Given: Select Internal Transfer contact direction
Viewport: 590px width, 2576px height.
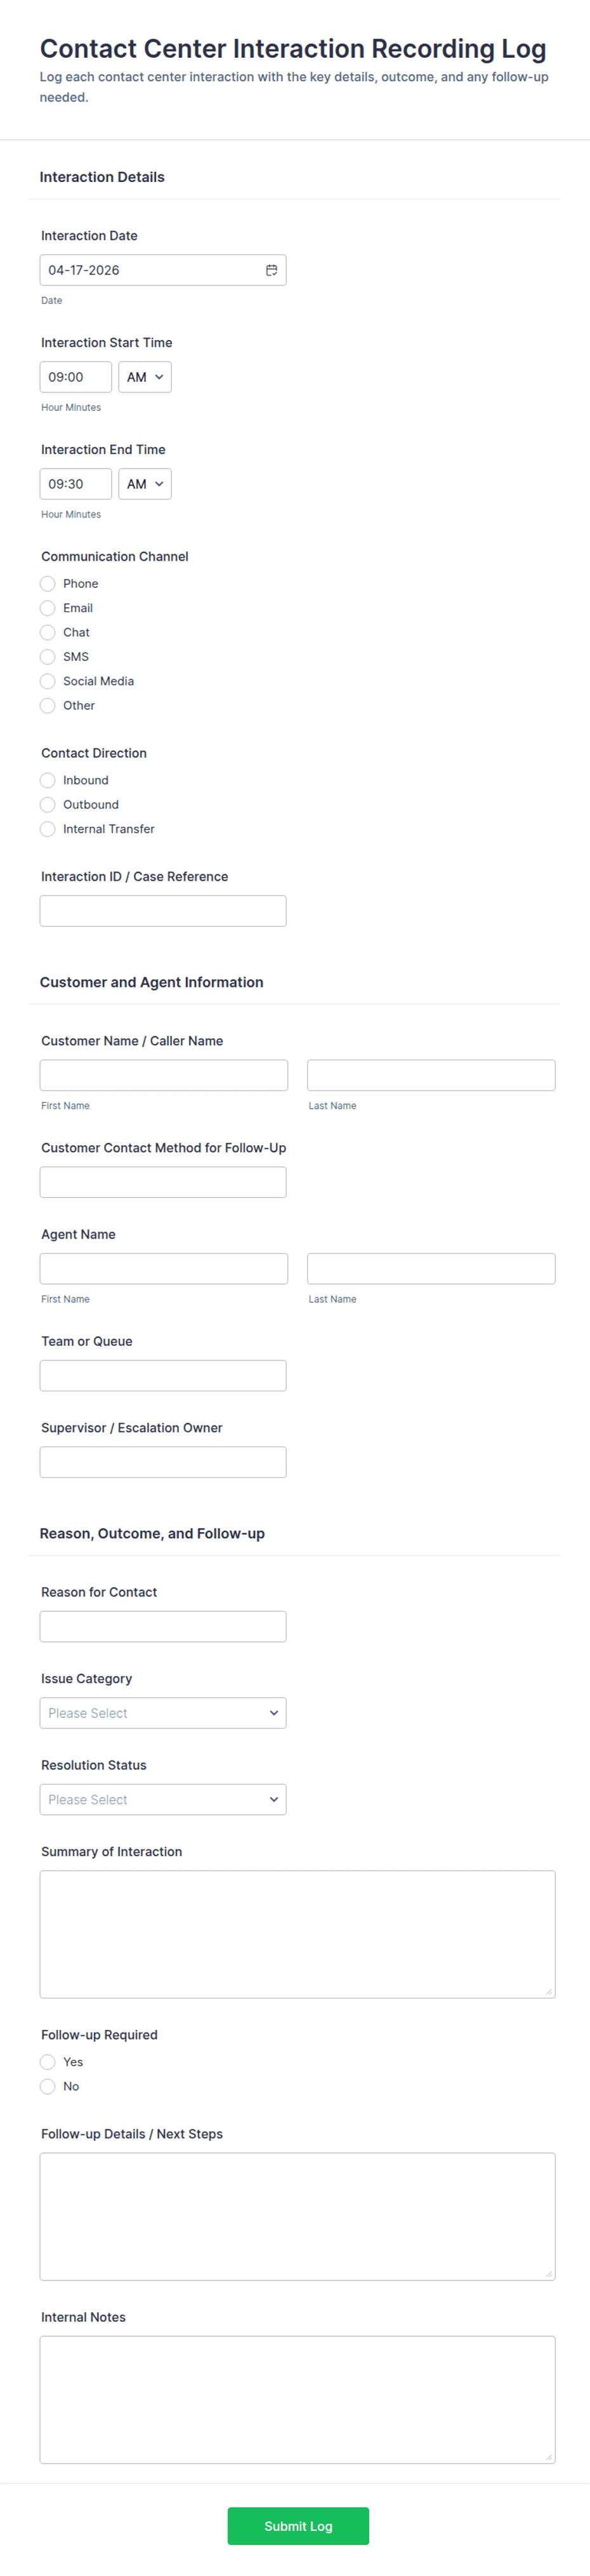Looking at the screenshot, I should coord(48,829).
